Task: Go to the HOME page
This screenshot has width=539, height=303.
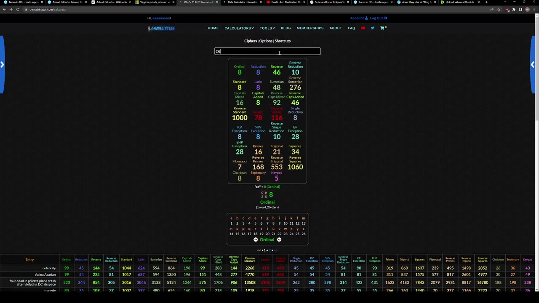Action: click(213, 28)
